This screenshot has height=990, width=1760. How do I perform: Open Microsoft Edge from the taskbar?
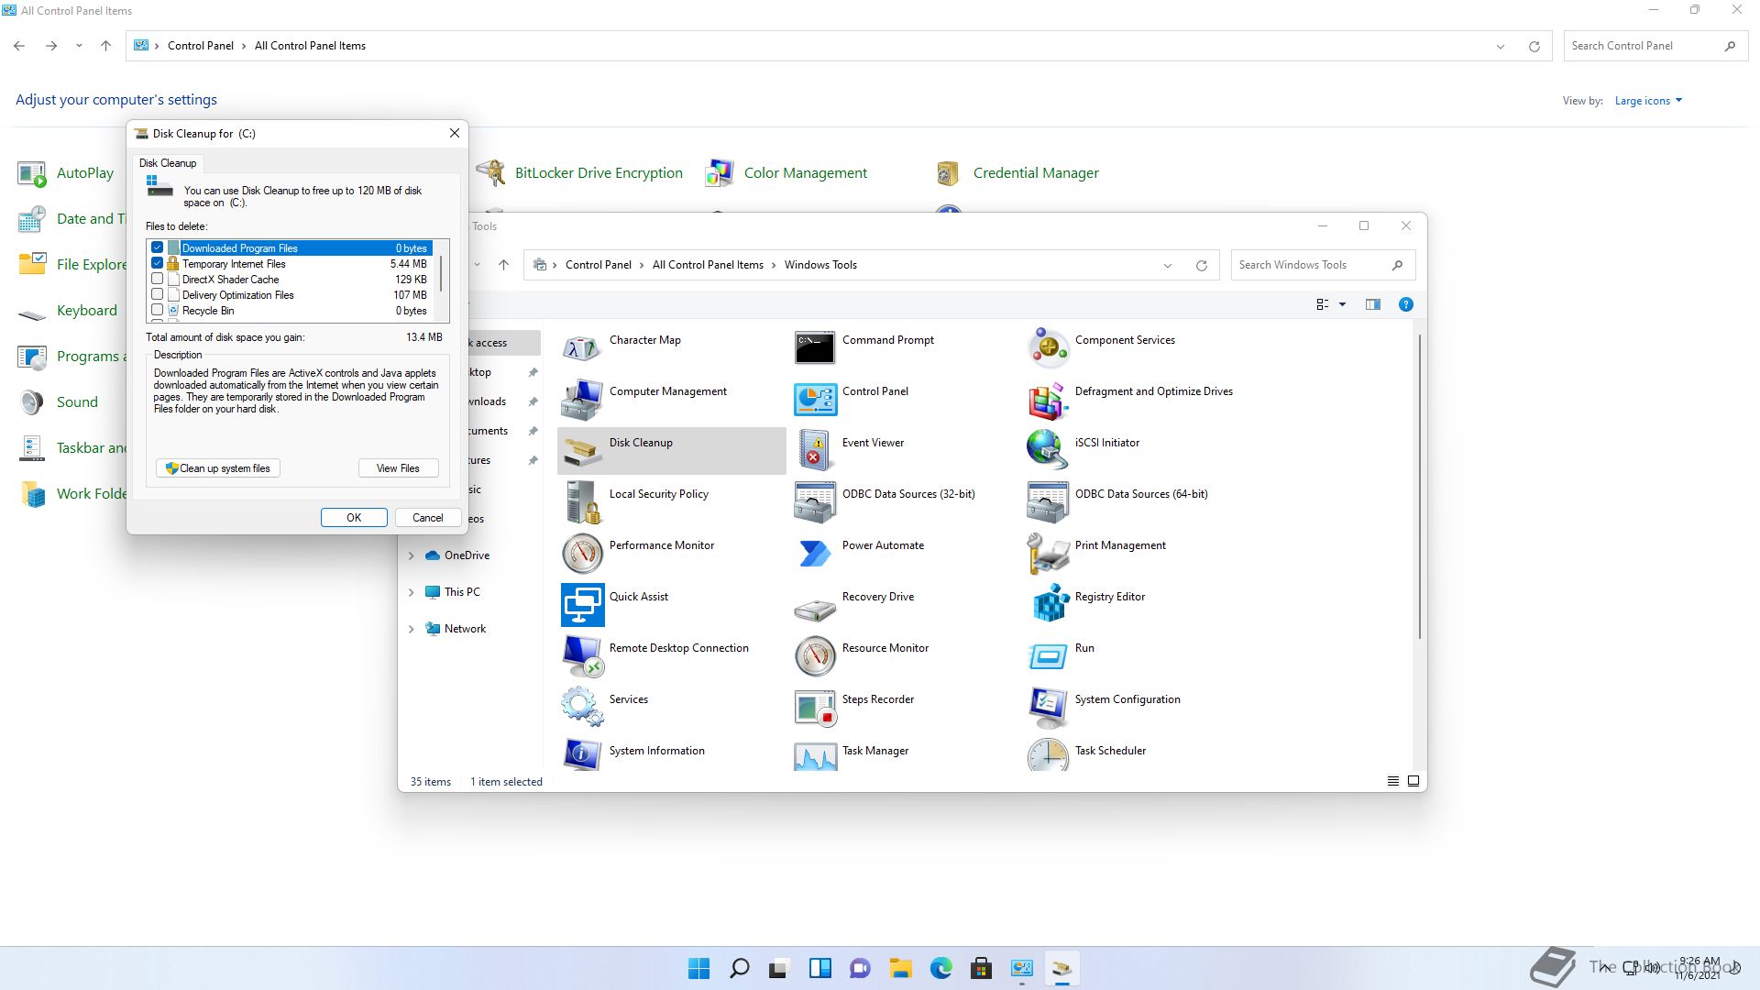[941, 968]
